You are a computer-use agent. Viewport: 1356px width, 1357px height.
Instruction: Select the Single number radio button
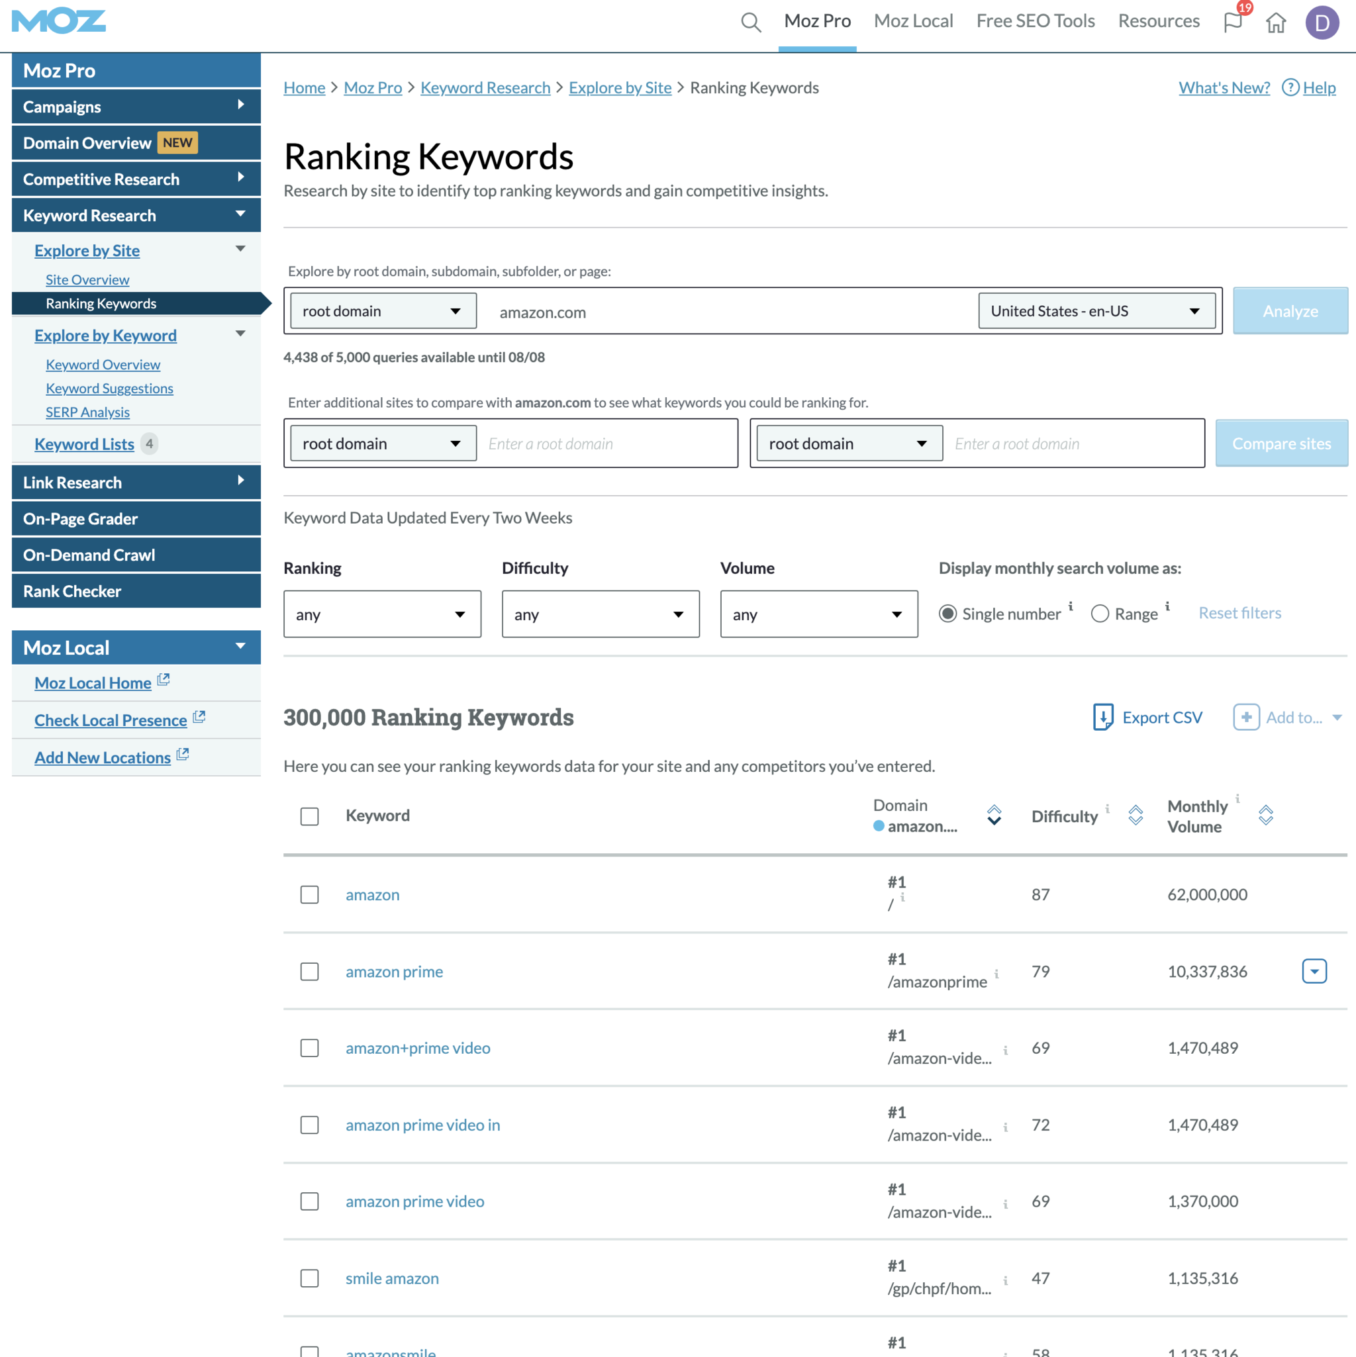pos(947,614)
